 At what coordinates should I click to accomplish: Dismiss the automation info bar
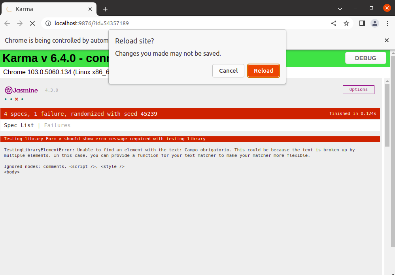[386, 41]
